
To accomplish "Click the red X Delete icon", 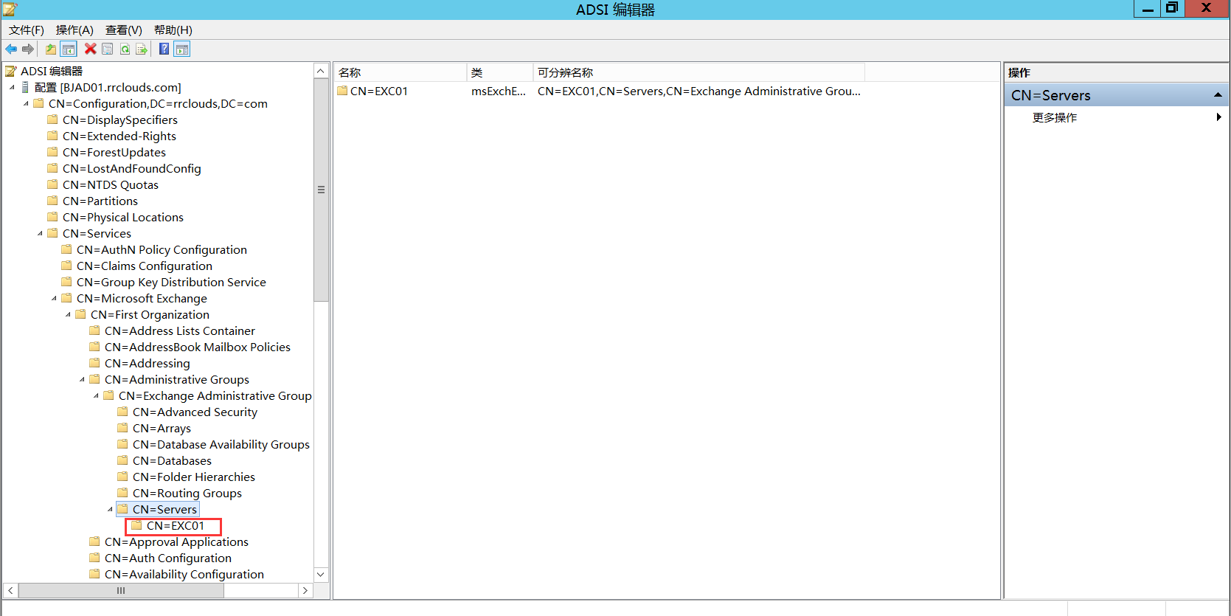I will click(x=90, y=49).
